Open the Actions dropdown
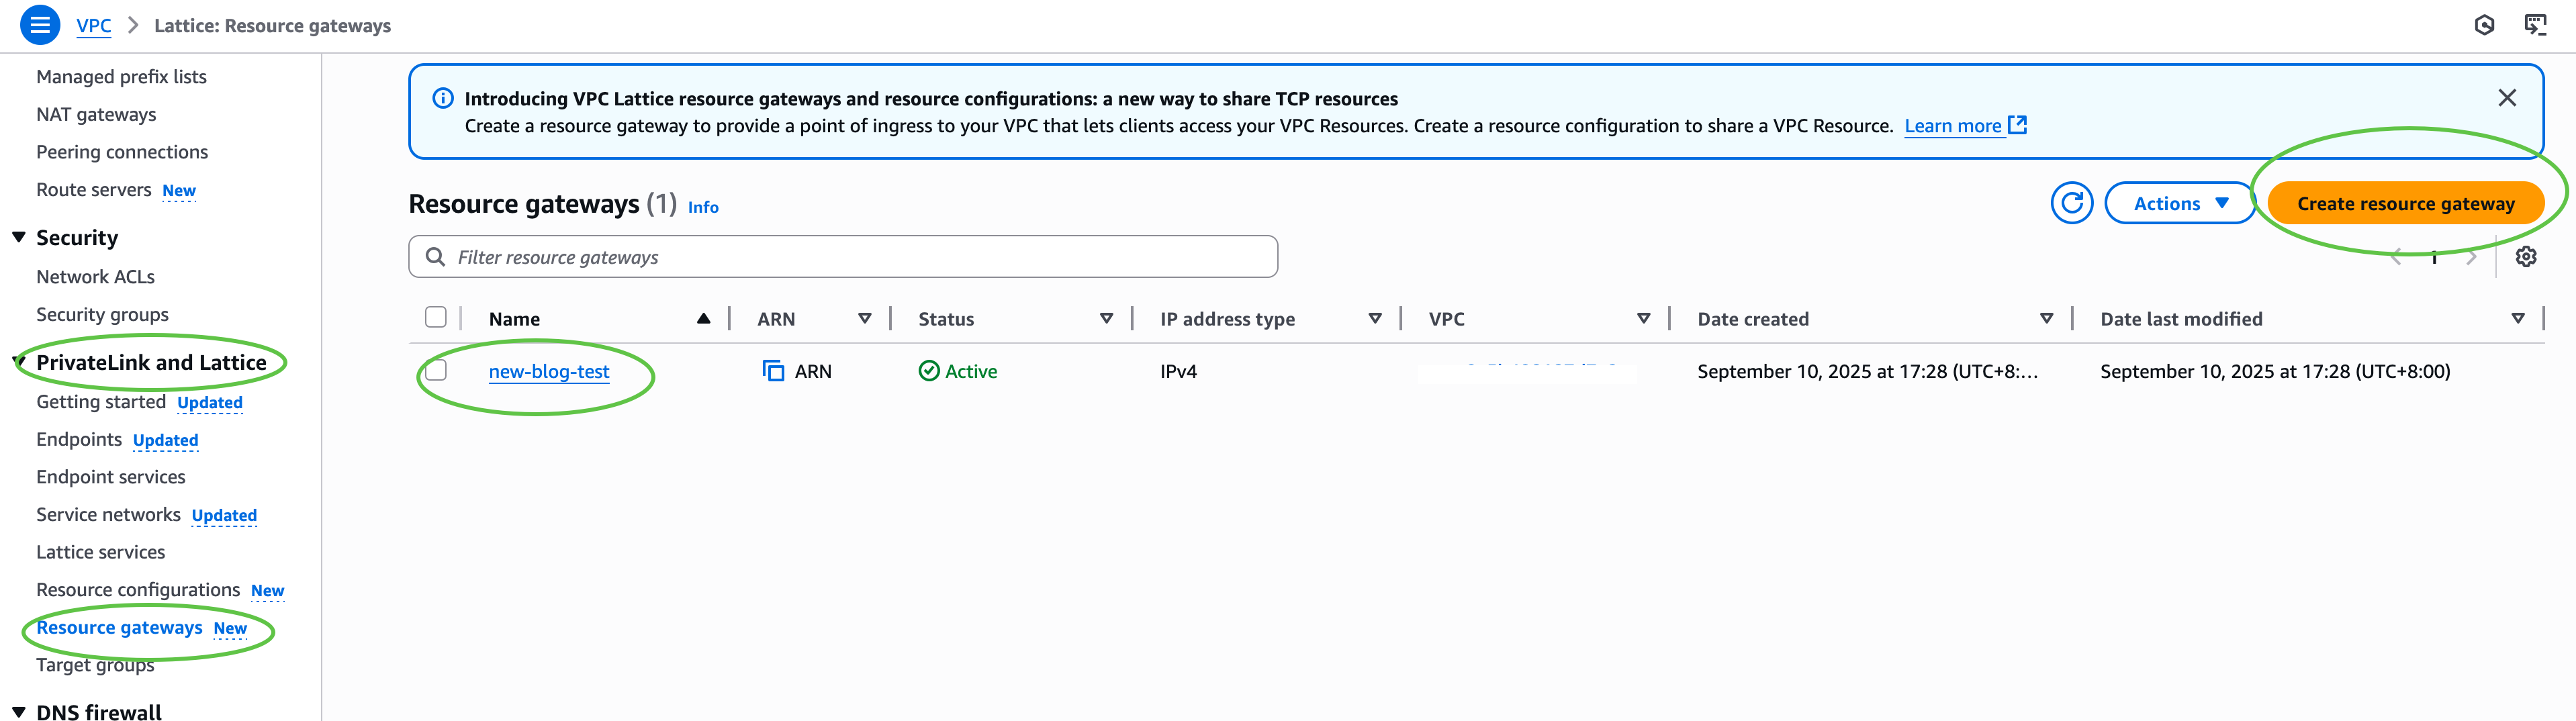The height and width of the screenshot is (721, 2576). pyautogui.click(x=2180, y=203)
